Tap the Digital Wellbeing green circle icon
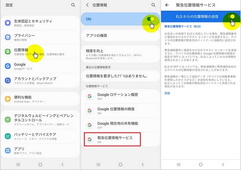241x170 pixels. coord(8,120)
